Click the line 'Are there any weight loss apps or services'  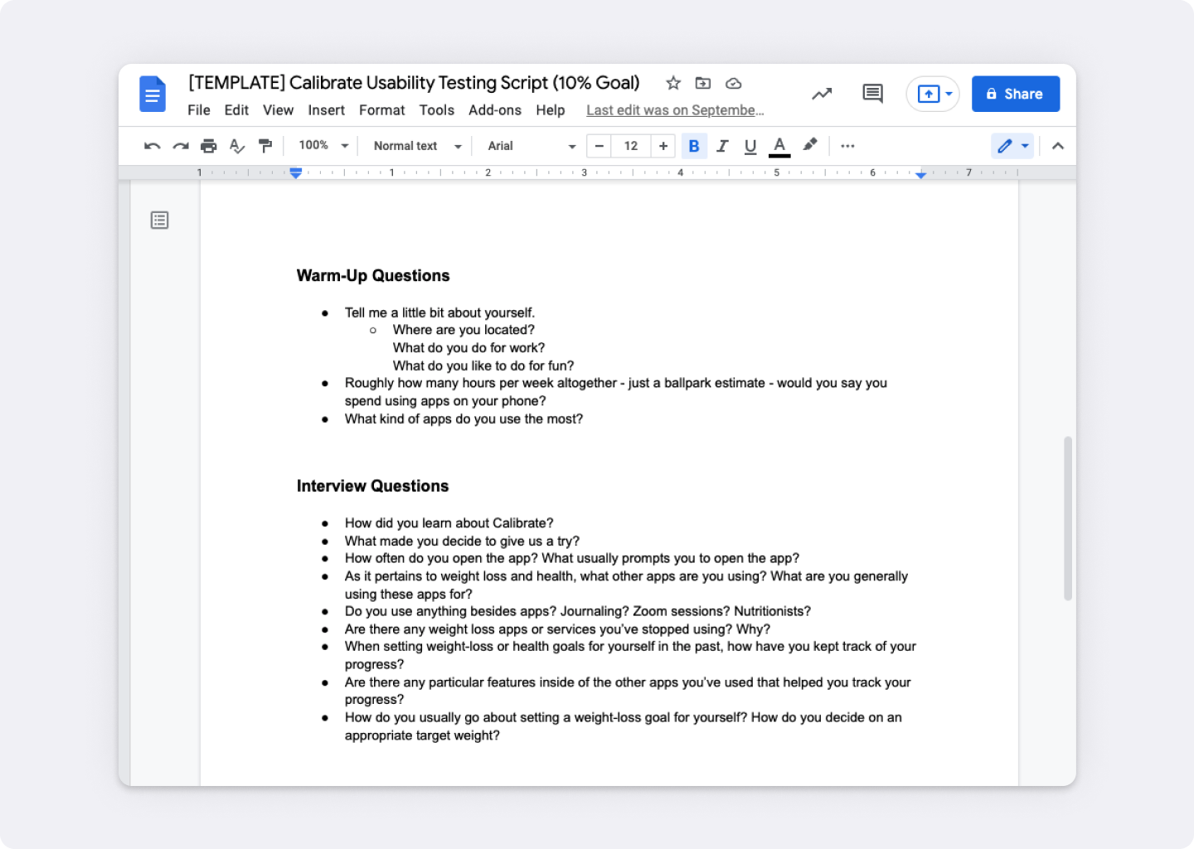(x=558, y=629)
